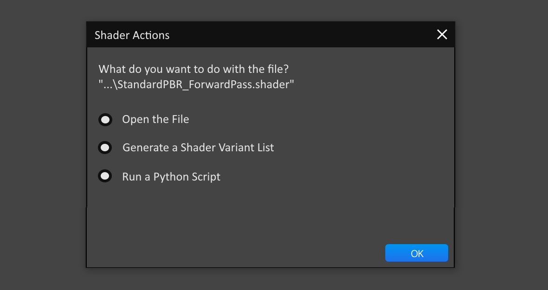Click the word "Python" in the third option
The image size is (548, 290).
(170, 177)
